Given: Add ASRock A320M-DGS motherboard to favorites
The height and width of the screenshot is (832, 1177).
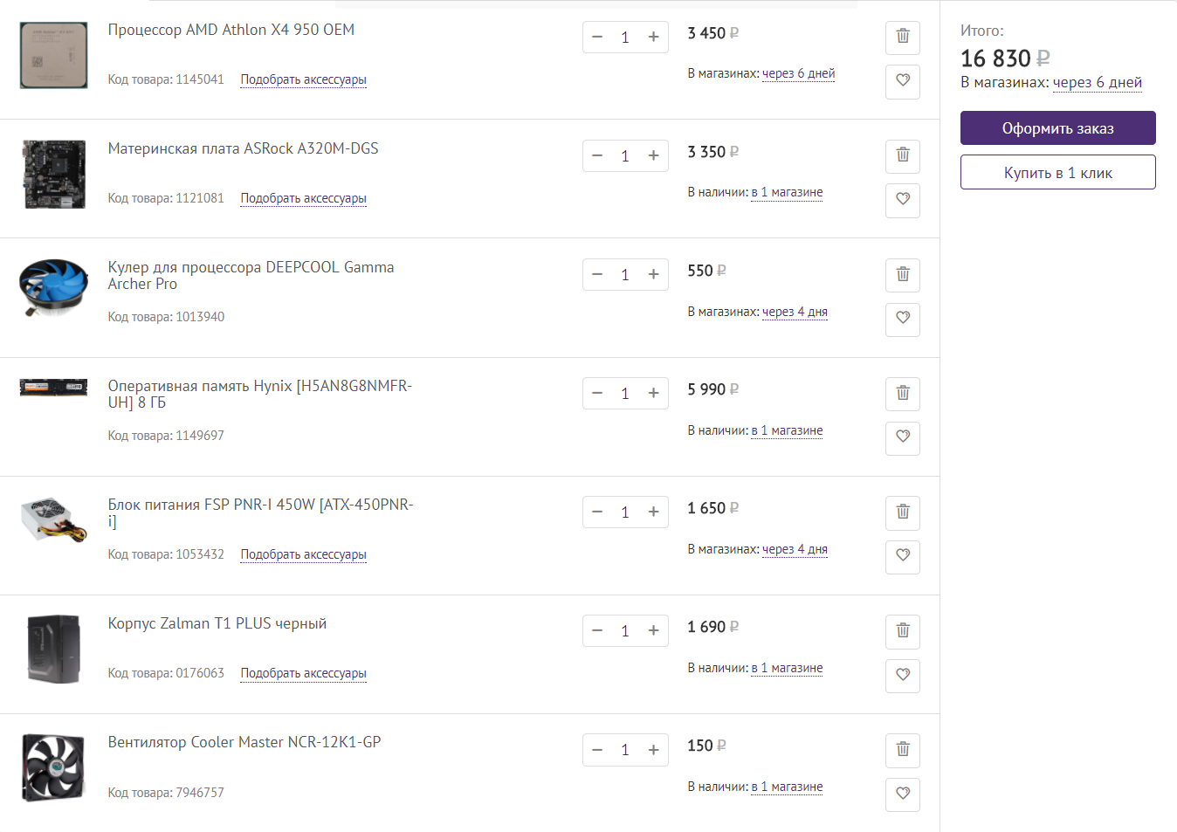Looking at the screenshot, I should tap(903, 199).
